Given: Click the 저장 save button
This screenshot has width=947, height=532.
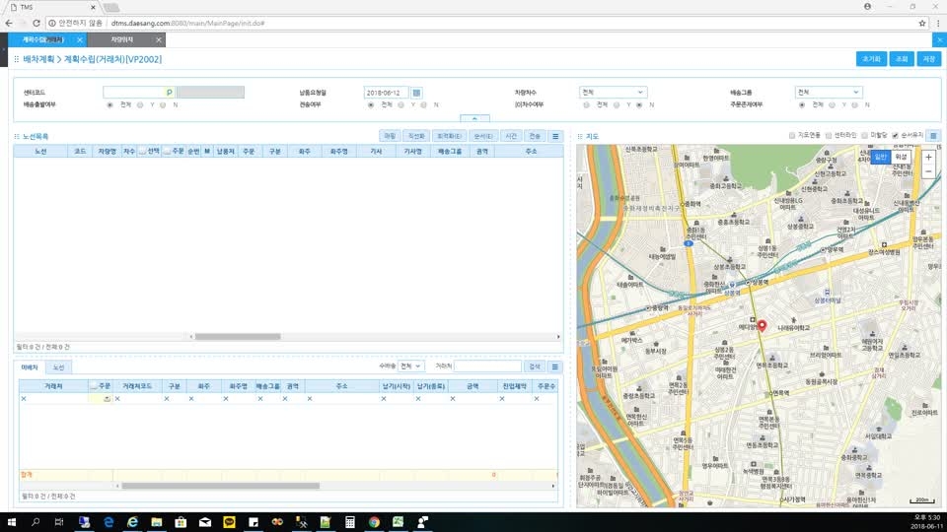Looking at the screenshot, I should tap(929, 59).
